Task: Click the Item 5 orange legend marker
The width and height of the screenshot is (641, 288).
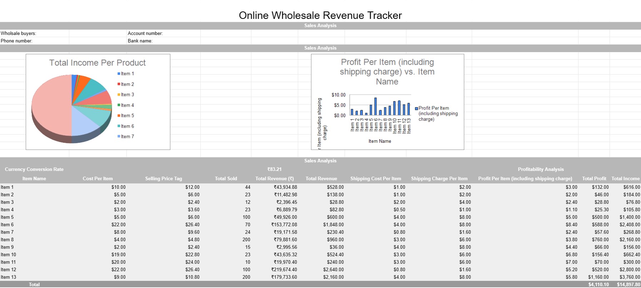Action: pos(119,116)
